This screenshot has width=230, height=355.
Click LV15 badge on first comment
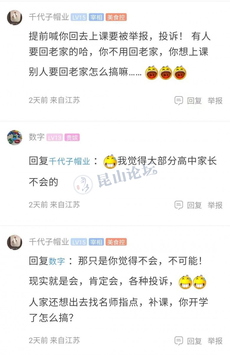click(x=79, y=17)
